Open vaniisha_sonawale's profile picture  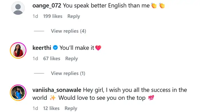18,93
